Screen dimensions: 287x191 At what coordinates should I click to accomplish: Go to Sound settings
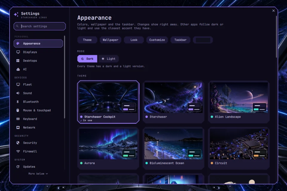38,93
